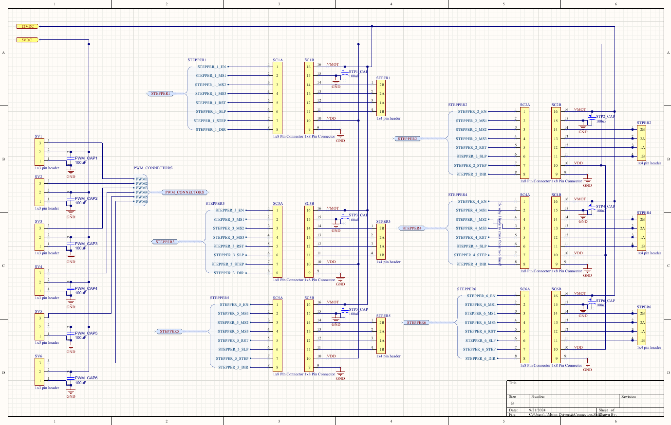
Task: Select the 5VDC power port
Action: coord(27,40)
